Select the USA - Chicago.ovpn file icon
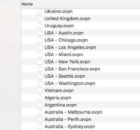The width and height of the screenshot is (140, 130). pyautogui.click(x=40, y=40)
